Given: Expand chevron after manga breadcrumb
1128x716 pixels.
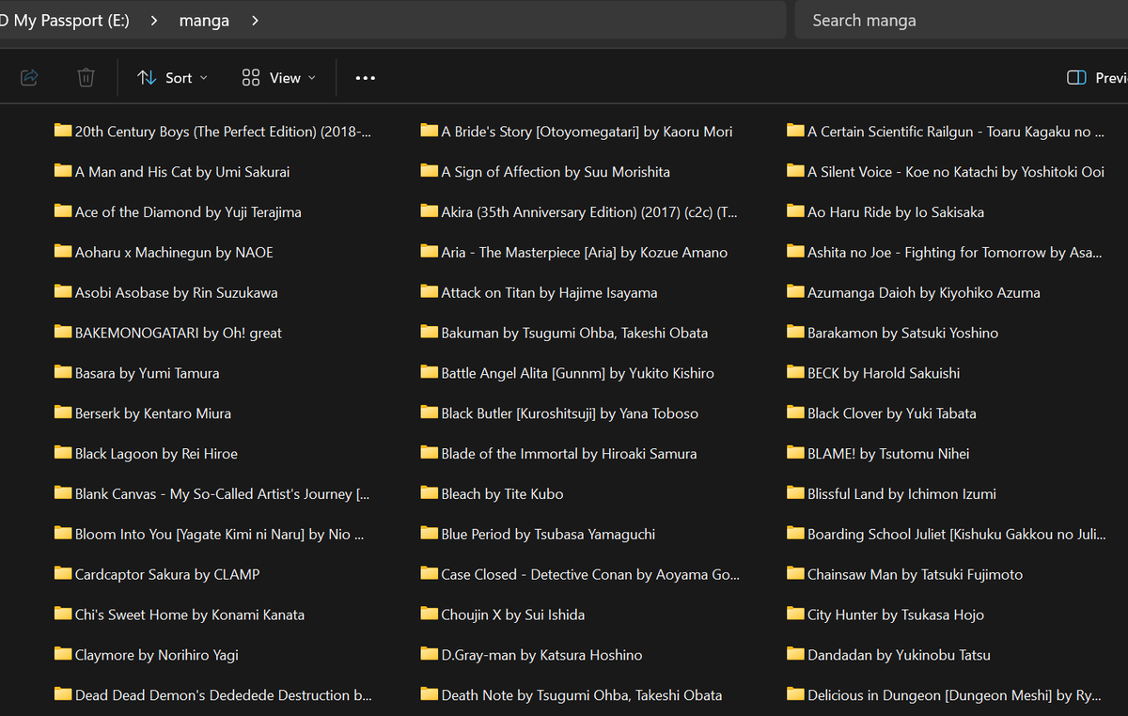Looking at the screenshot, I should click(x=255, y=20).
